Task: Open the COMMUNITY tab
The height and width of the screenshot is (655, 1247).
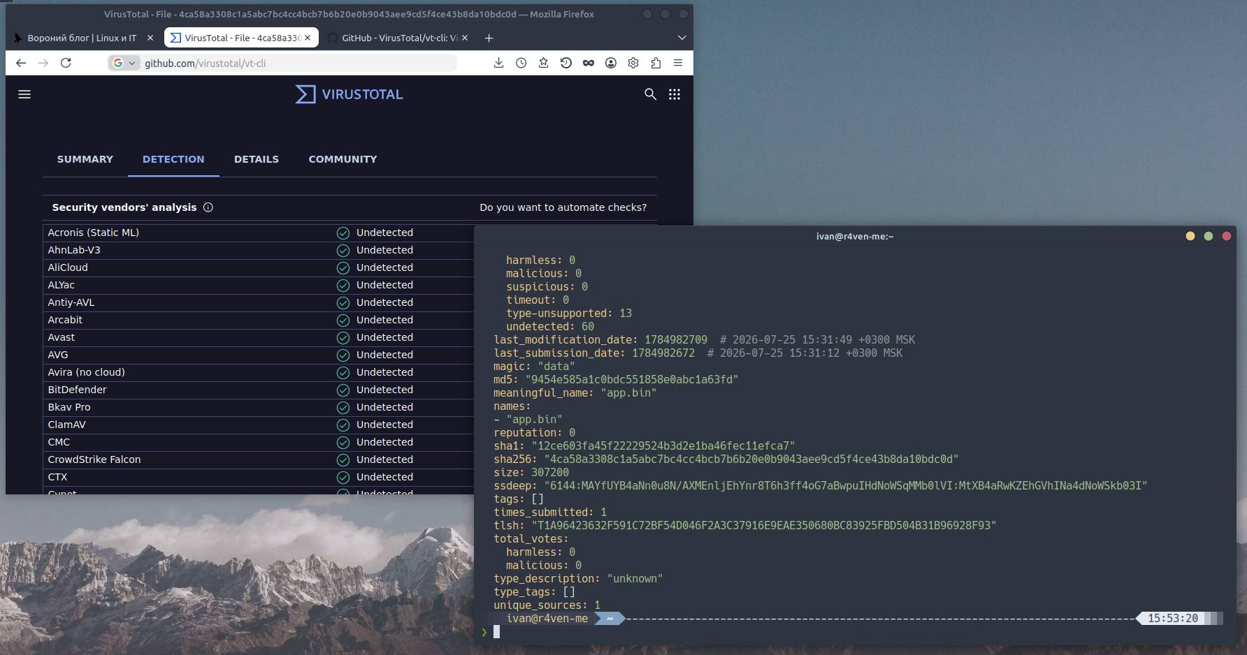Action: [343, 159]
